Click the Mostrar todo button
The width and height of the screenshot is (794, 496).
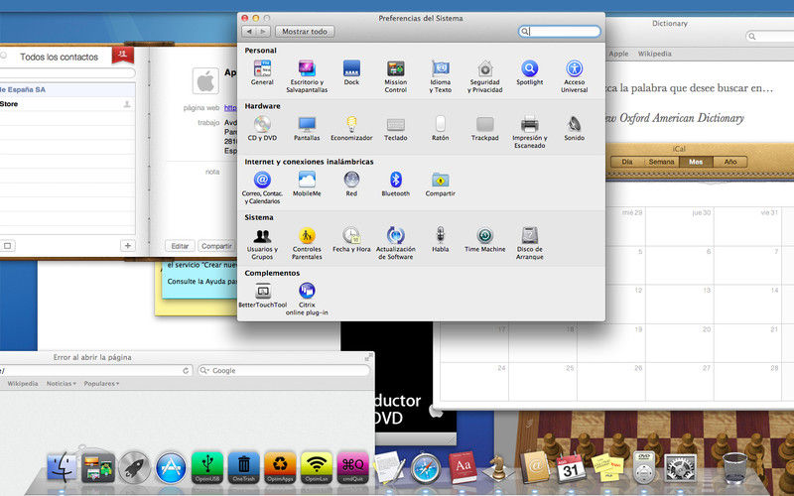click(x=305, y=32)
